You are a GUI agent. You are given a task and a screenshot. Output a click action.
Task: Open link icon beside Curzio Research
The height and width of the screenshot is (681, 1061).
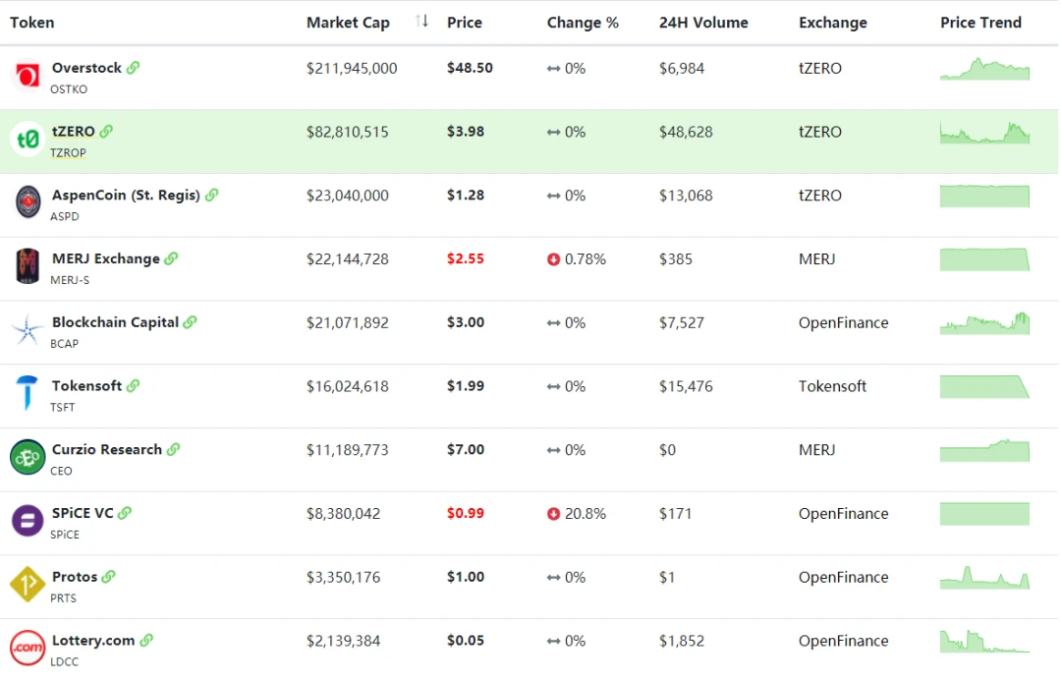click(173, 449)
